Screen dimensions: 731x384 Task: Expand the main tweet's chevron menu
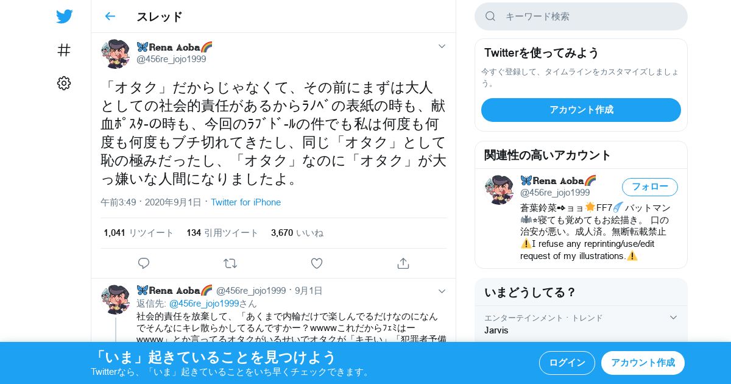[442, 46]
